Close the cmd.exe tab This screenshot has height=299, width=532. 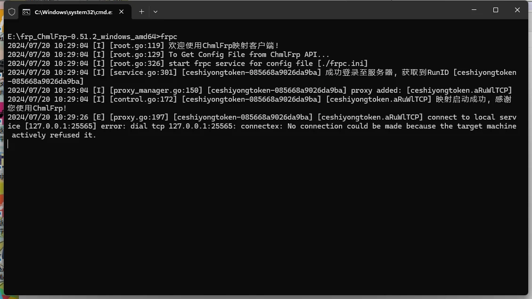pos(122,12)
